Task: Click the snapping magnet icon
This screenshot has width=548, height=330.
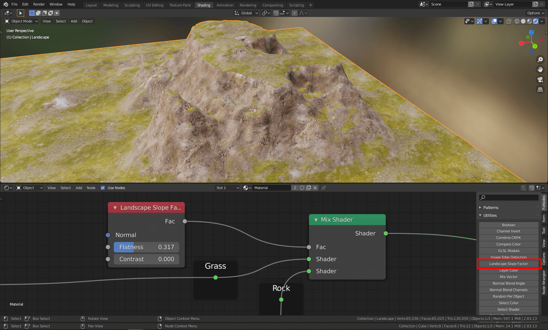Action: (x=276, y=13)
